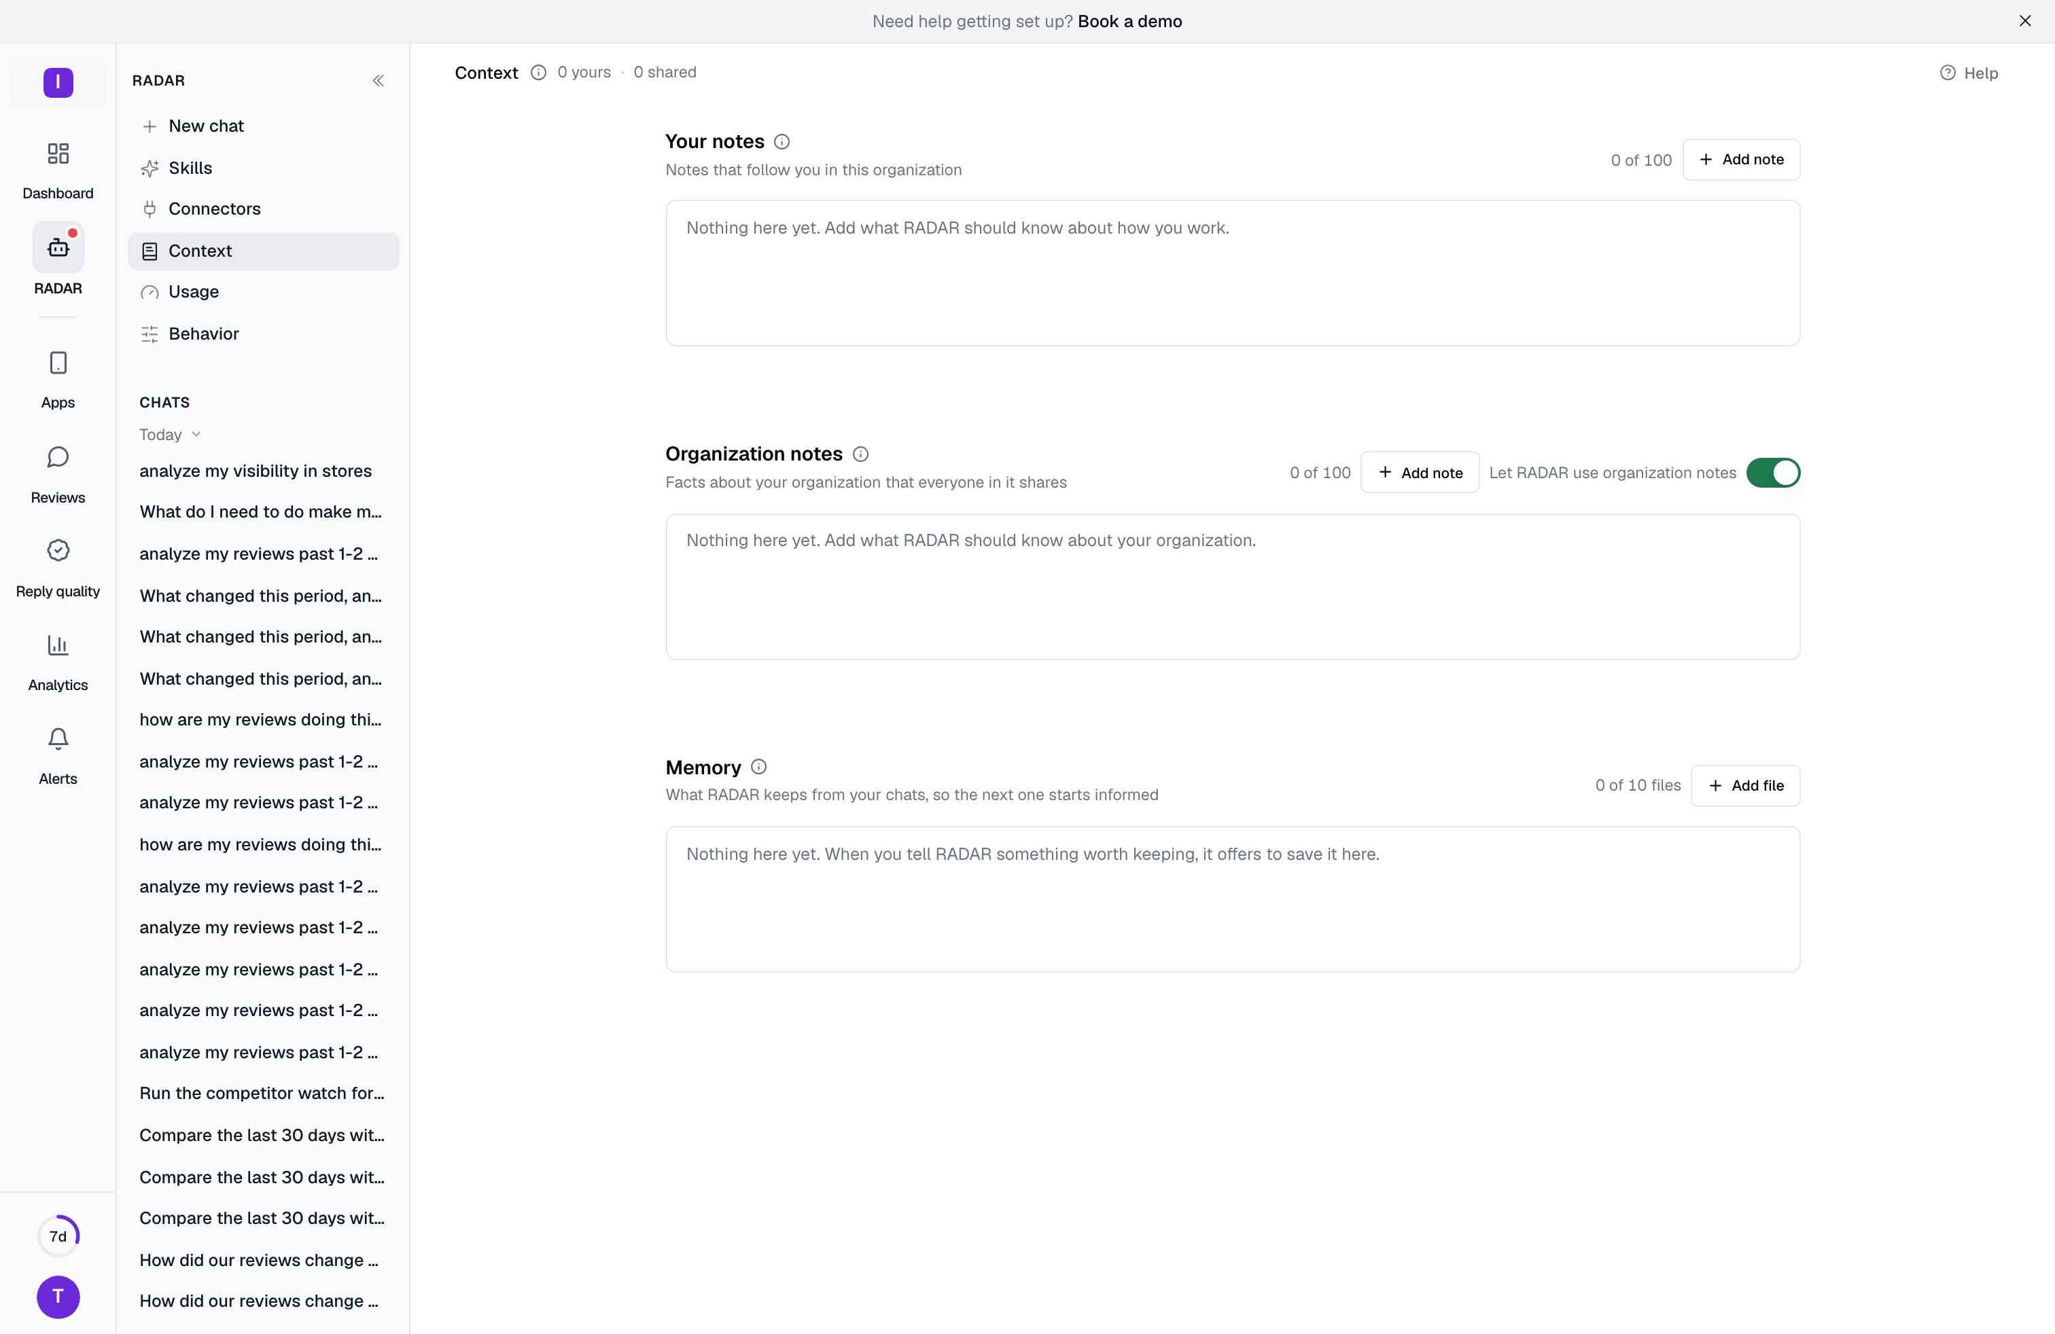Click the RADAR robot icon
2055x1334 pixels.
[x=58, y=248]
